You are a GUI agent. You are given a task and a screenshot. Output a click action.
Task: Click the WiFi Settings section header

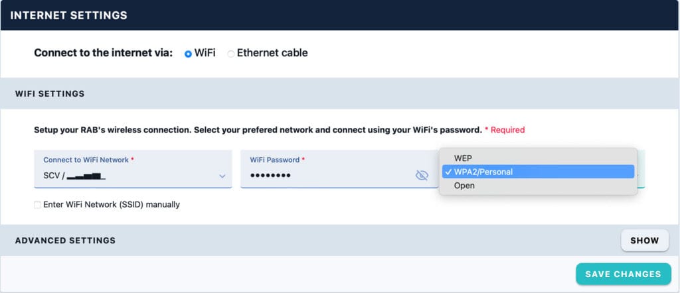coord(50,93)
